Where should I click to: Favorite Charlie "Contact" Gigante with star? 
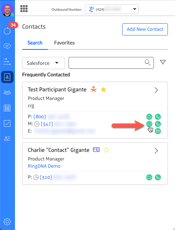[x=106, y=150]
